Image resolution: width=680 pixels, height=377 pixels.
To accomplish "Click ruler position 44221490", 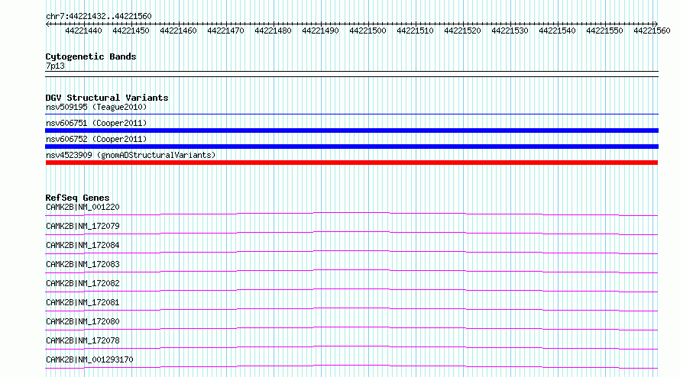I will tap(320, 31).
